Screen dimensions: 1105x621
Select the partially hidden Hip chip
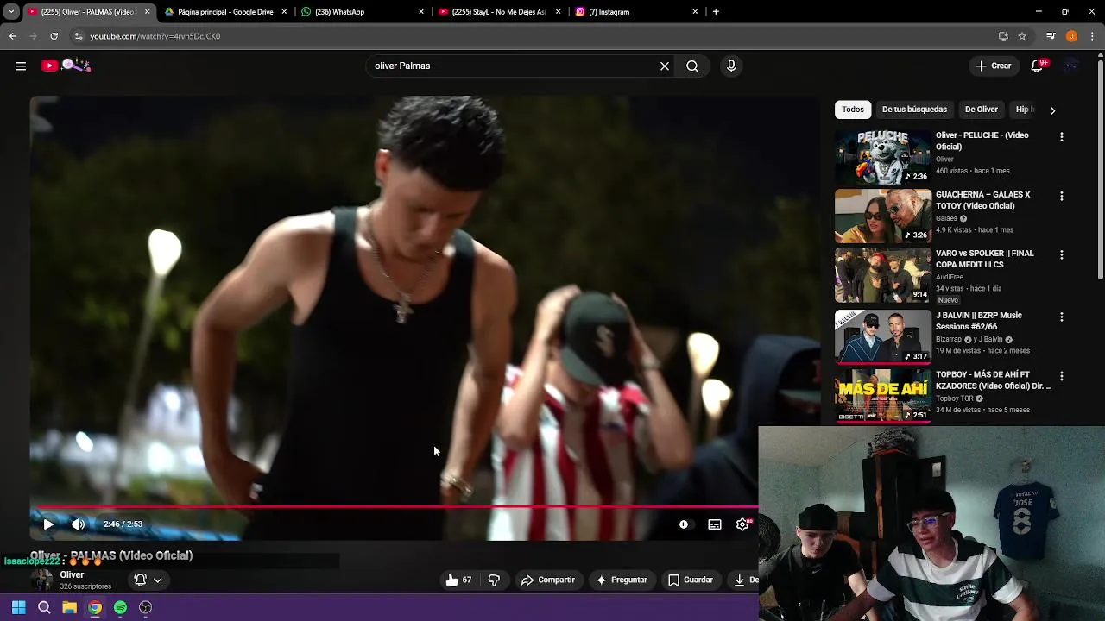(1024, 110)
